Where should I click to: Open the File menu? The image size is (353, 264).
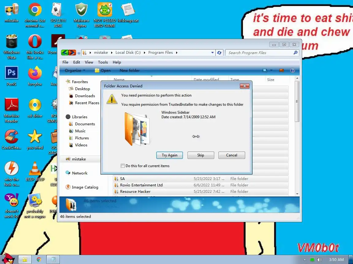(x=65, y=62)
